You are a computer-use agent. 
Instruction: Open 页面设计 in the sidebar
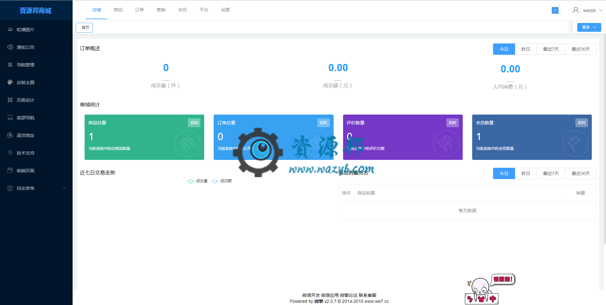coord(36,100)
